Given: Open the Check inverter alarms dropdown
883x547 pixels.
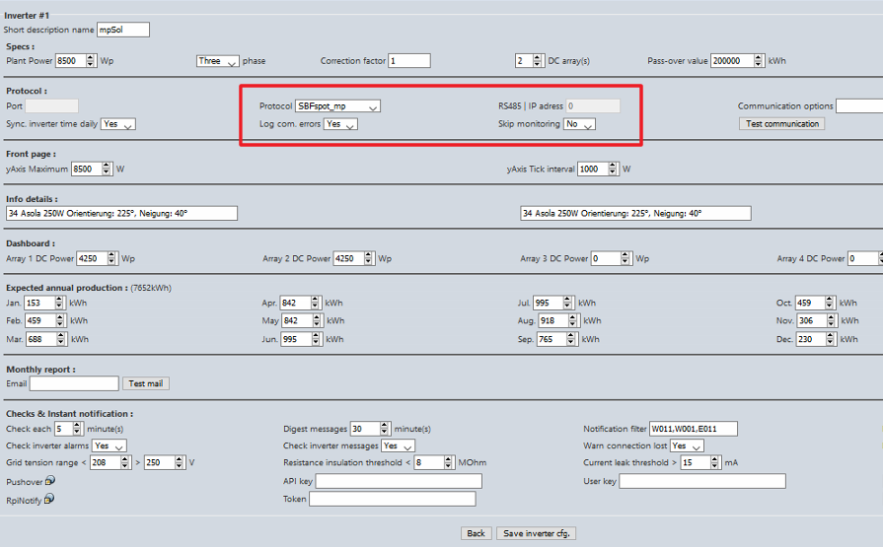Looking at the screenshot, I should tap(110, 446).
